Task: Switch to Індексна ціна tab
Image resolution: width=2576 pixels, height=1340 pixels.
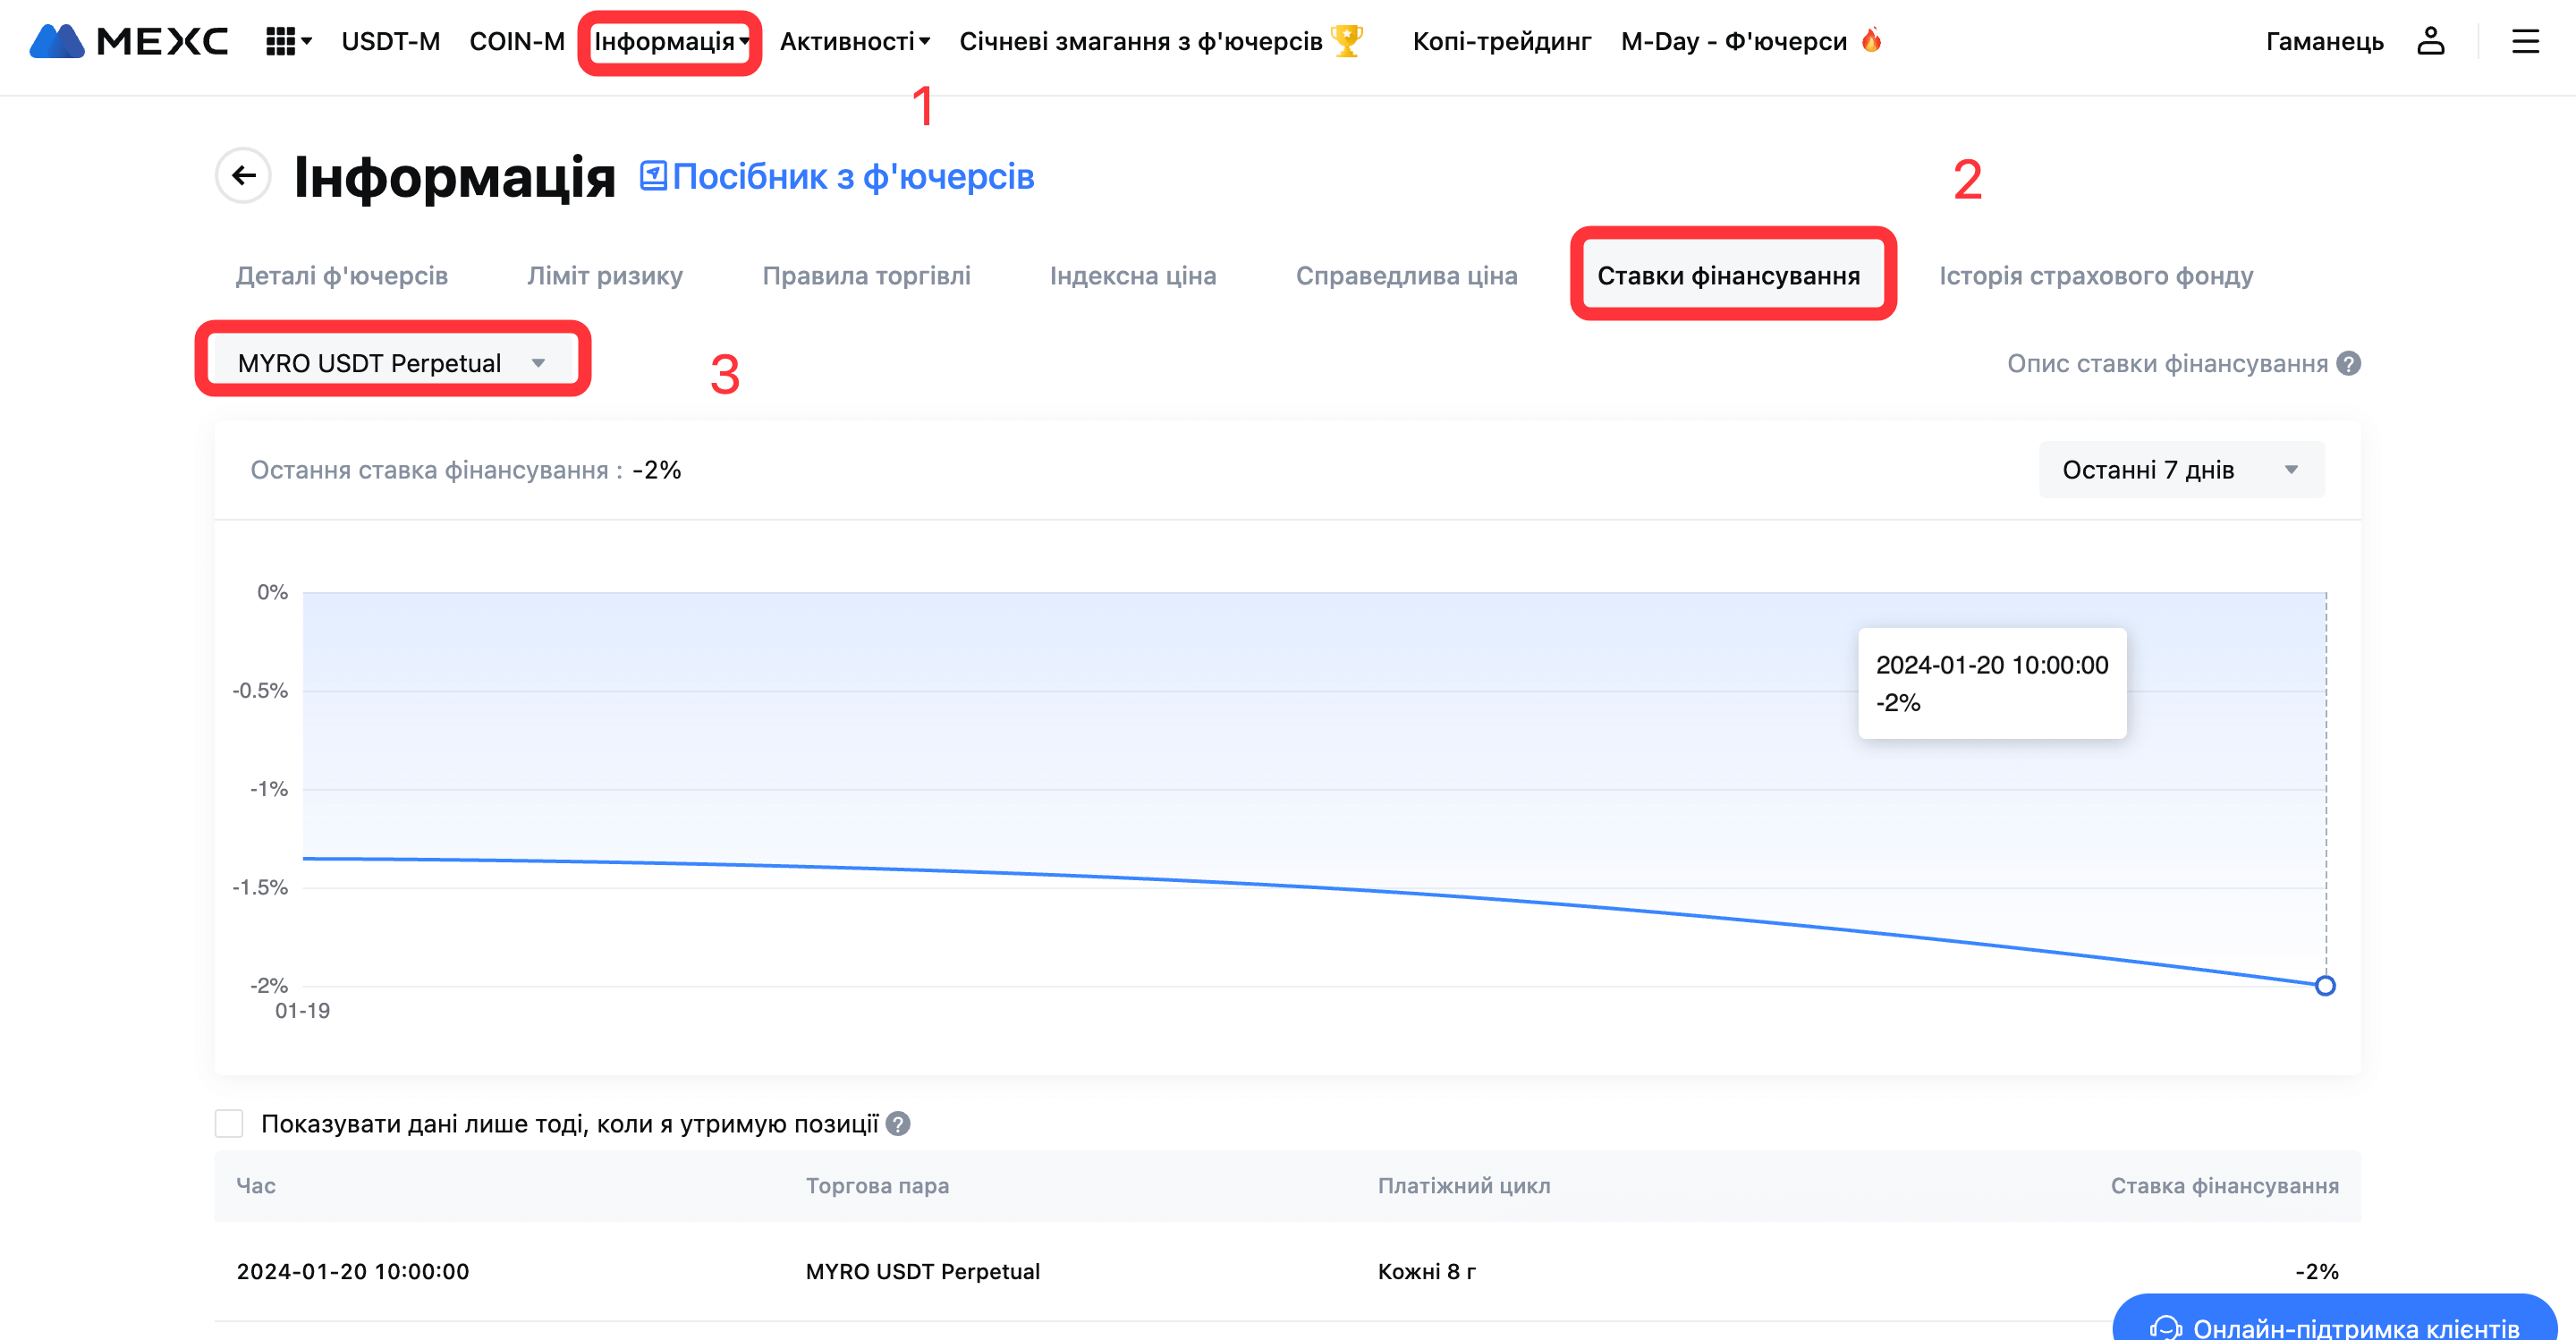Action: pos(1133,276)
